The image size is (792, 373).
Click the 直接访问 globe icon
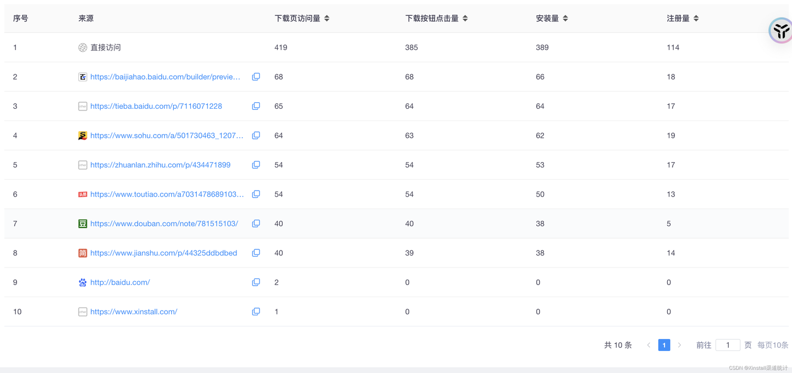click(x=82, y=47)
